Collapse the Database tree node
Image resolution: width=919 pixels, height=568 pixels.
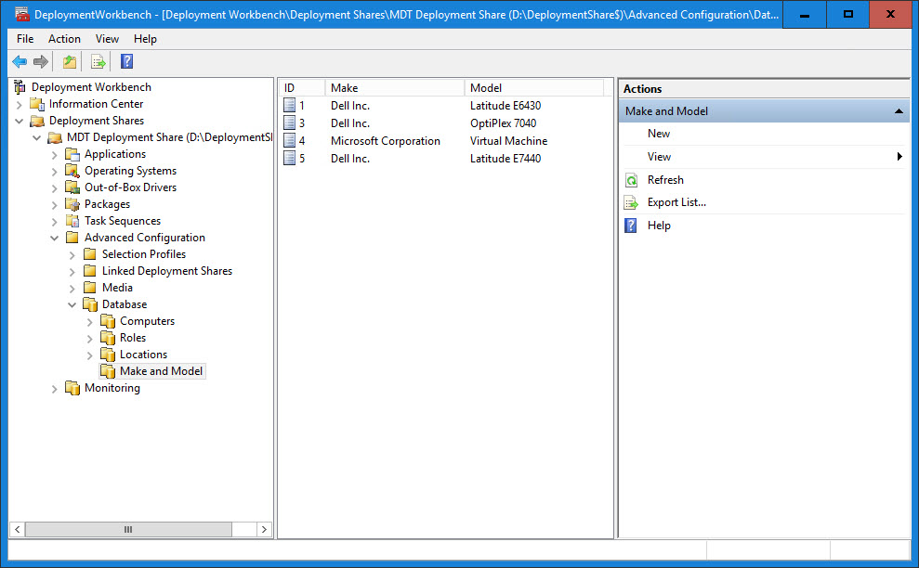(72, 304)
